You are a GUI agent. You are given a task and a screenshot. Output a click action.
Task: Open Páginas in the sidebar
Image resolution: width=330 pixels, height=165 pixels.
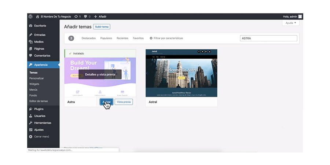[x=39, y=49]
